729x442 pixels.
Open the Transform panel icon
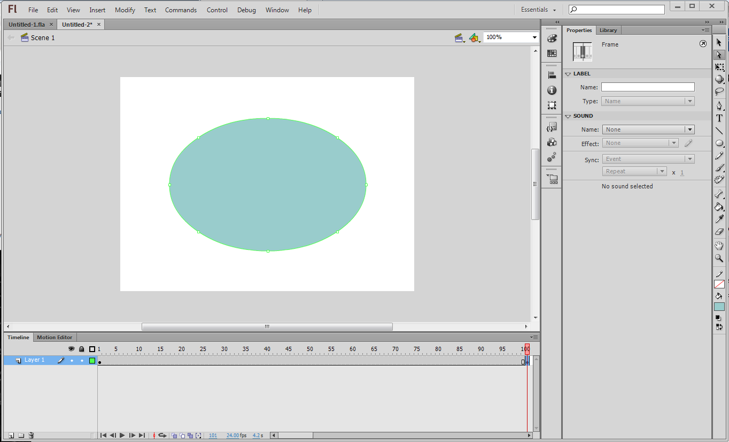point(552,105)
